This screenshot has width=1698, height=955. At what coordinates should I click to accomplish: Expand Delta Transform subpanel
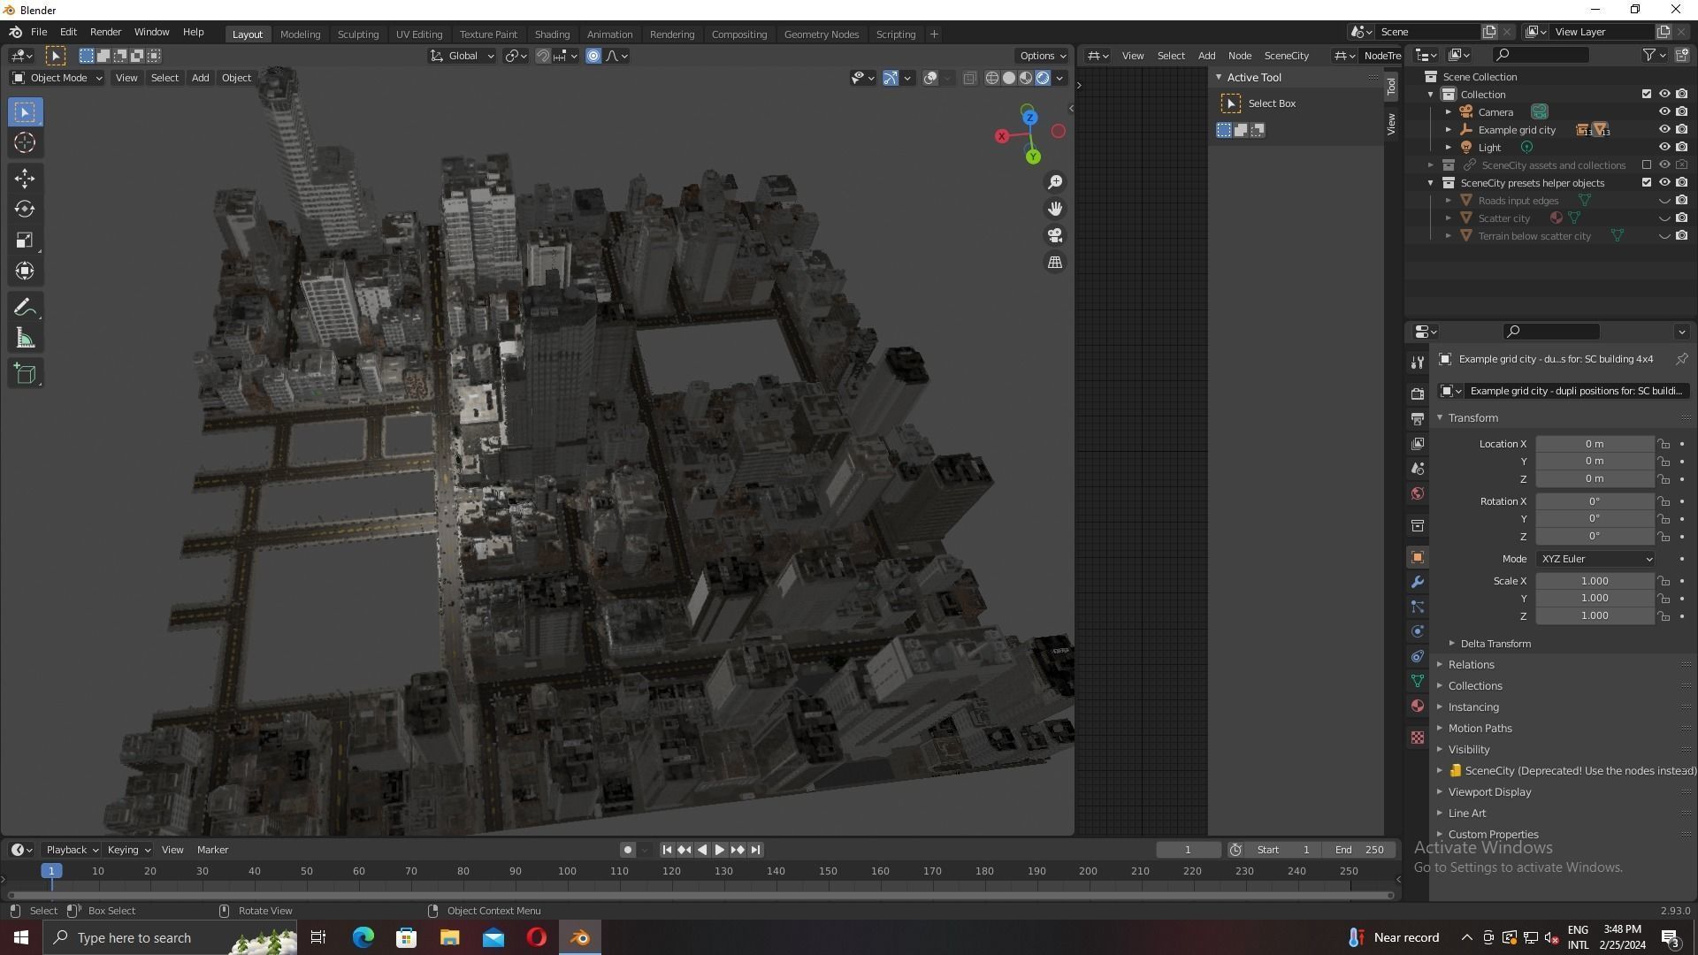[1495, 644]
